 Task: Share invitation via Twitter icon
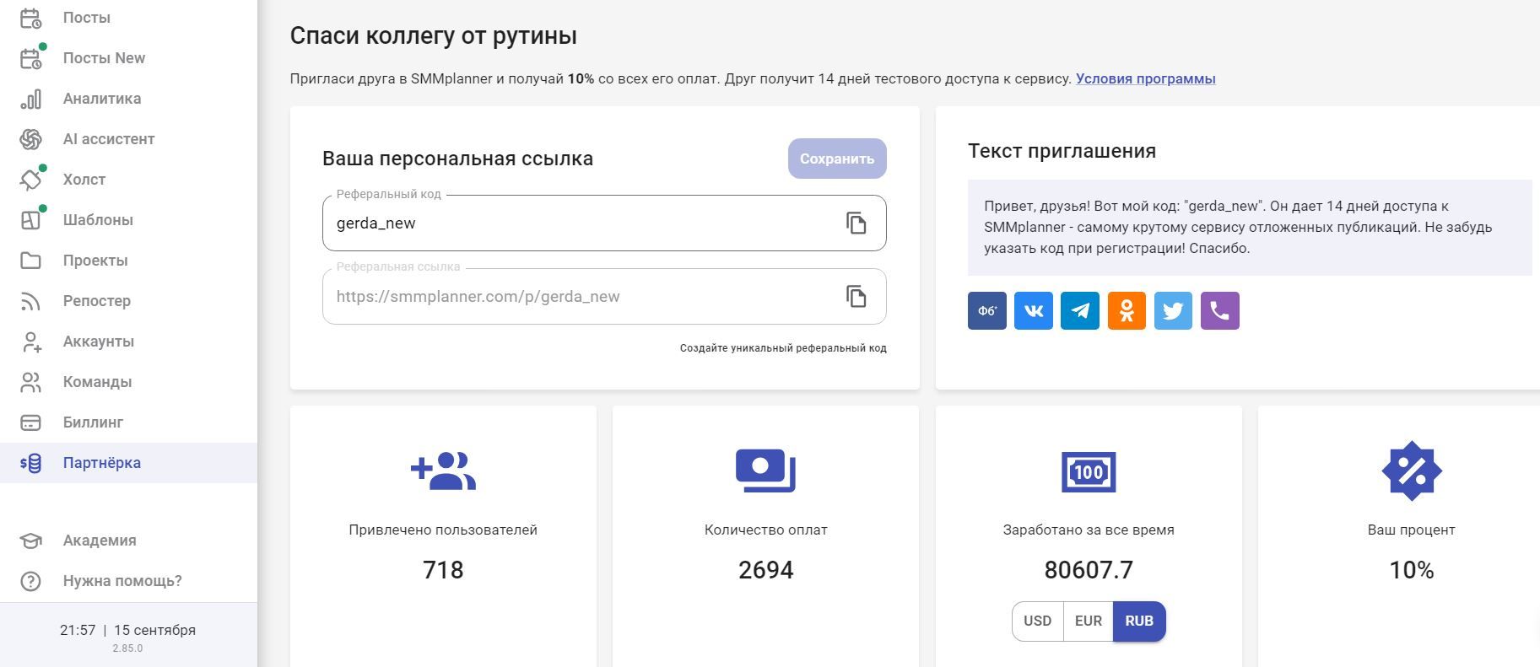(x=1173, y=310)
